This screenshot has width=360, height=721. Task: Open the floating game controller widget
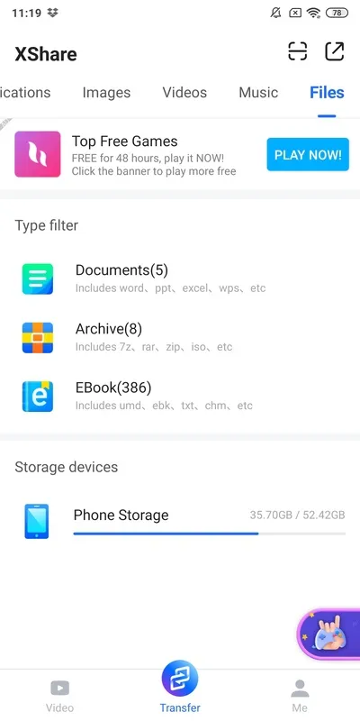[328, 635]
